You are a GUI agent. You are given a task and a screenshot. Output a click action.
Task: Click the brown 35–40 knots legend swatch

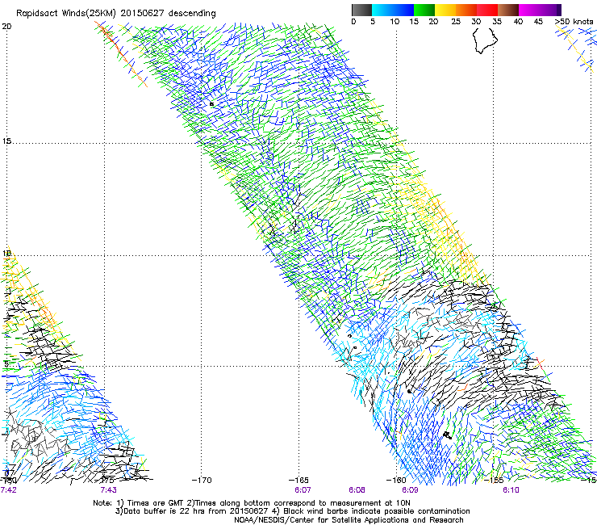(x=508, y=10)
